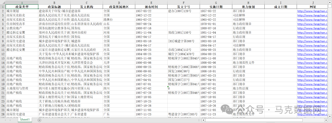332x123 pixels.
Task: Select column J header
Action: (313, 2)
